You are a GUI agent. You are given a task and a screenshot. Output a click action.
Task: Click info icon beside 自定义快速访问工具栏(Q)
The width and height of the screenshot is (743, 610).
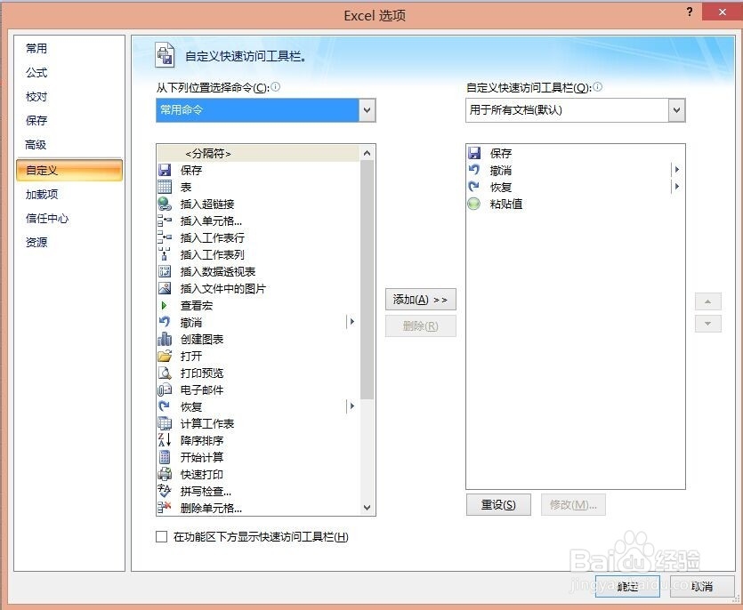coord(598,86)
